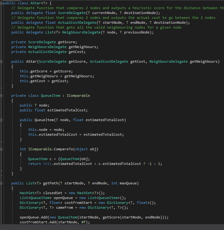The height and width of the screenshot is (230, 224).
Task: Click the getPath method name
Action: pos(50,183)
